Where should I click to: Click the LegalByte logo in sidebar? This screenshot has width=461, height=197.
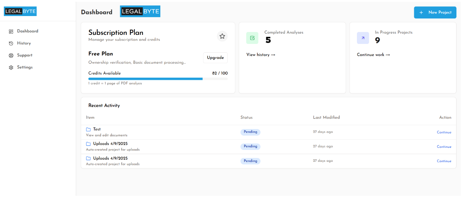click(x=20, y=12)
